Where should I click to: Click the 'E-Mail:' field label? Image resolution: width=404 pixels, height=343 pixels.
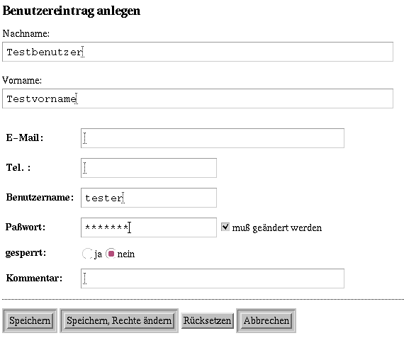click(x=25, y=138)
